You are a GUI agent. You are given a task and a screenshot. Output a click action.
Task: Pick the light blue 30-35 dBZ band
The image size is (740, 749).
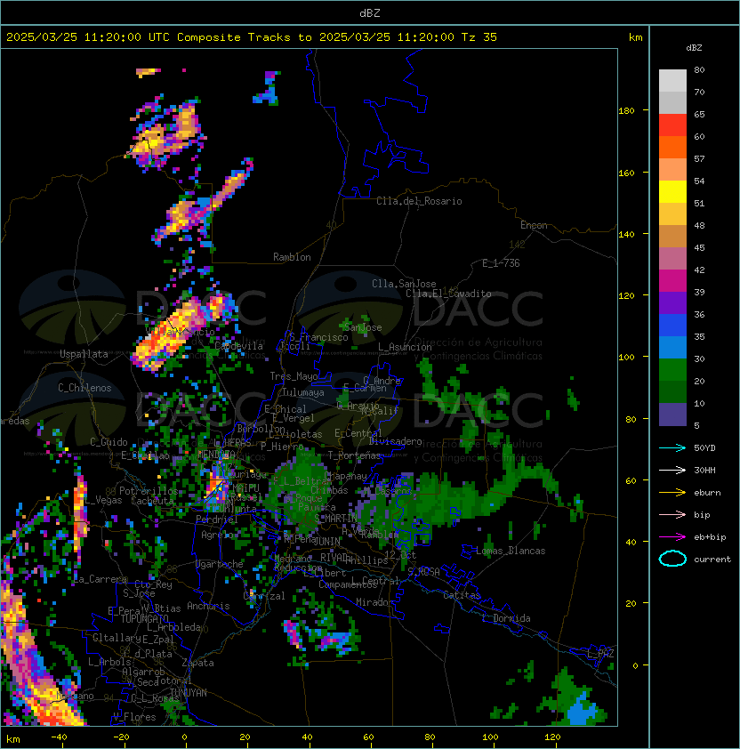672,348
